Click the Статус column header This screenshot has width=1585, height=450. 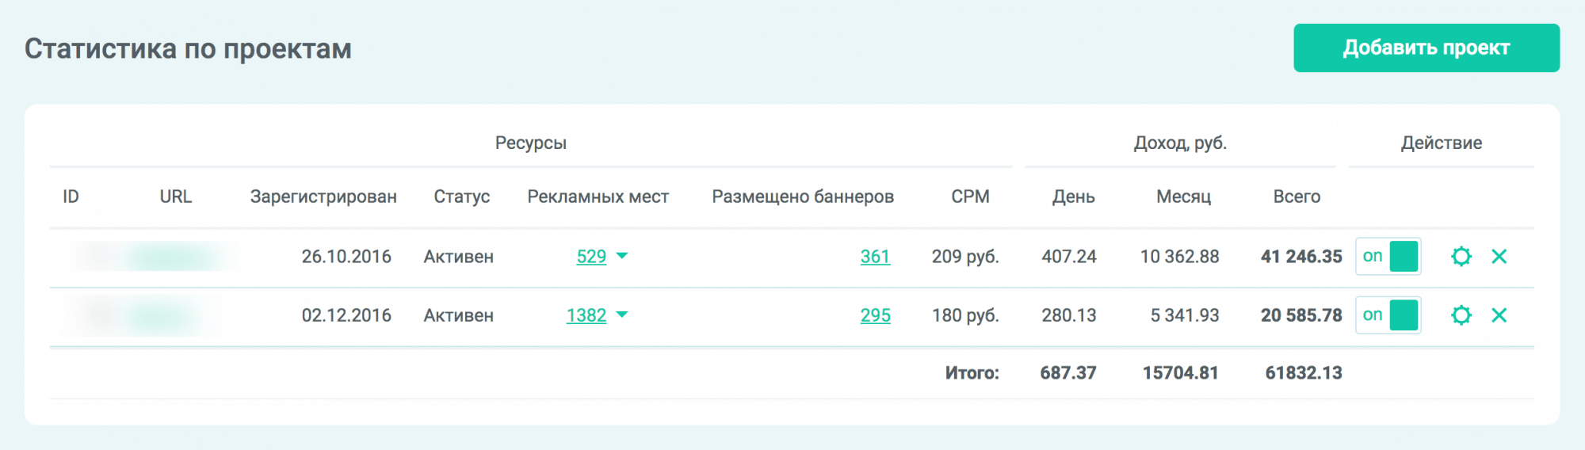point(461,196)
